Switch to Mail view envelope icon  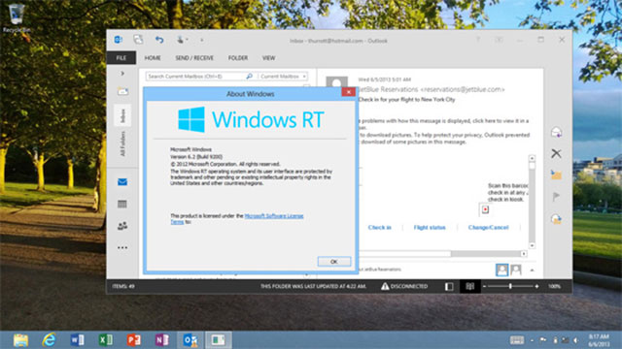[122, 182]
